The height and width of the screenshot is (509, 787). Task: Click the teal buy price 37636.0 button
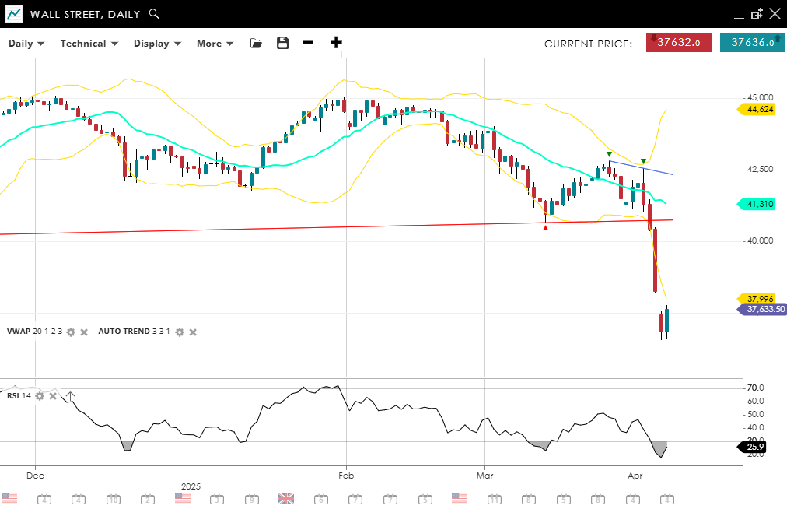coord(752,44)
